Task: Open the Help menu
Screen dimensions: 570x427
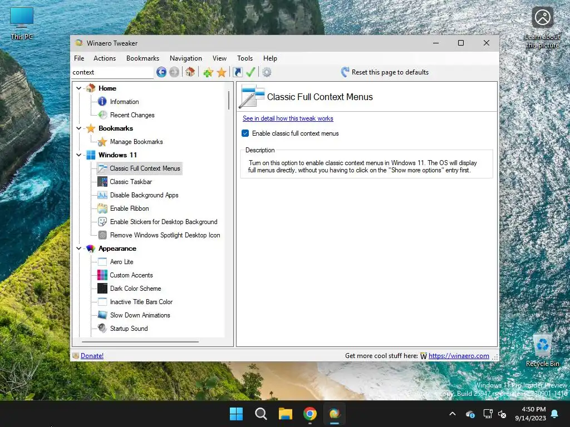Action: pos(270,58)
